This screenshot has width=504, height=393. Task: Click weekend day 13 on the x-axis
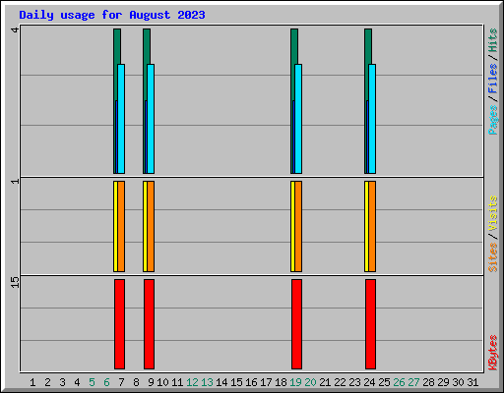pyautogui.click(x=207, y=382)
